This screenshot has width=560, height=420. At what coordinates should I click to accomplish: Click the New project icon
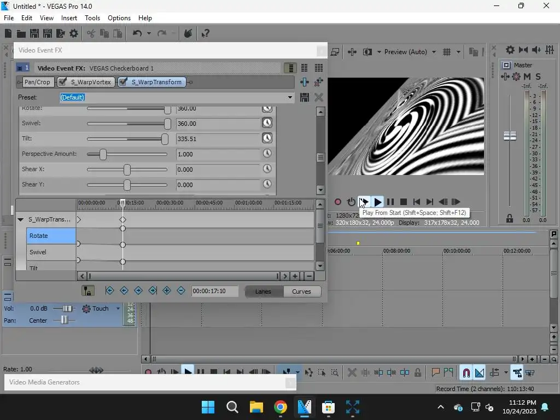8,33
